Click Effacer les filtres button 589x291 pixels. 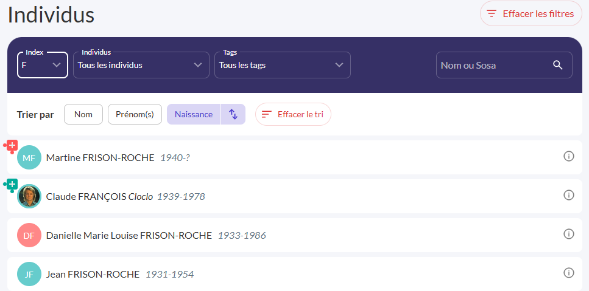pyautogui.click(x=531, y=13)
